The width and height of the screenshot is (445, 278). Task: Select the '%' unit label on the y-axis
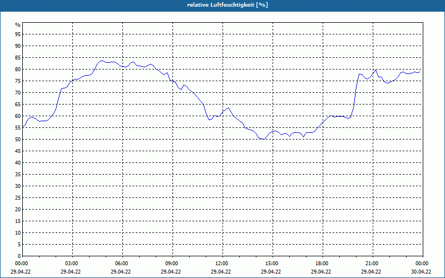click(18, 25)
